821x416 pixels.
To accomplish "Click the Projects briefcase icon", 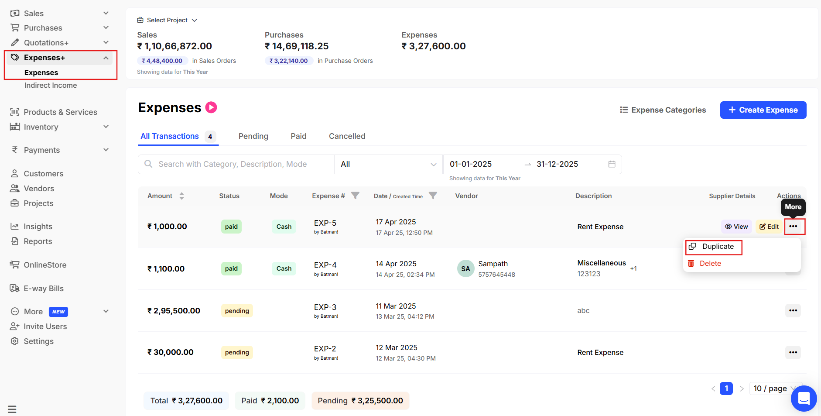I will pyautogui.click(x=15, y=203).
